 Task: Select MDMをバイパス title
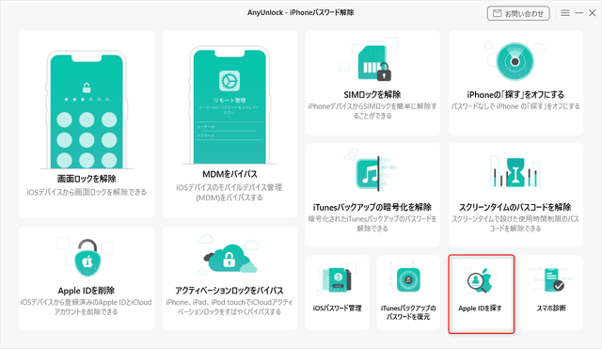point(230,174)
